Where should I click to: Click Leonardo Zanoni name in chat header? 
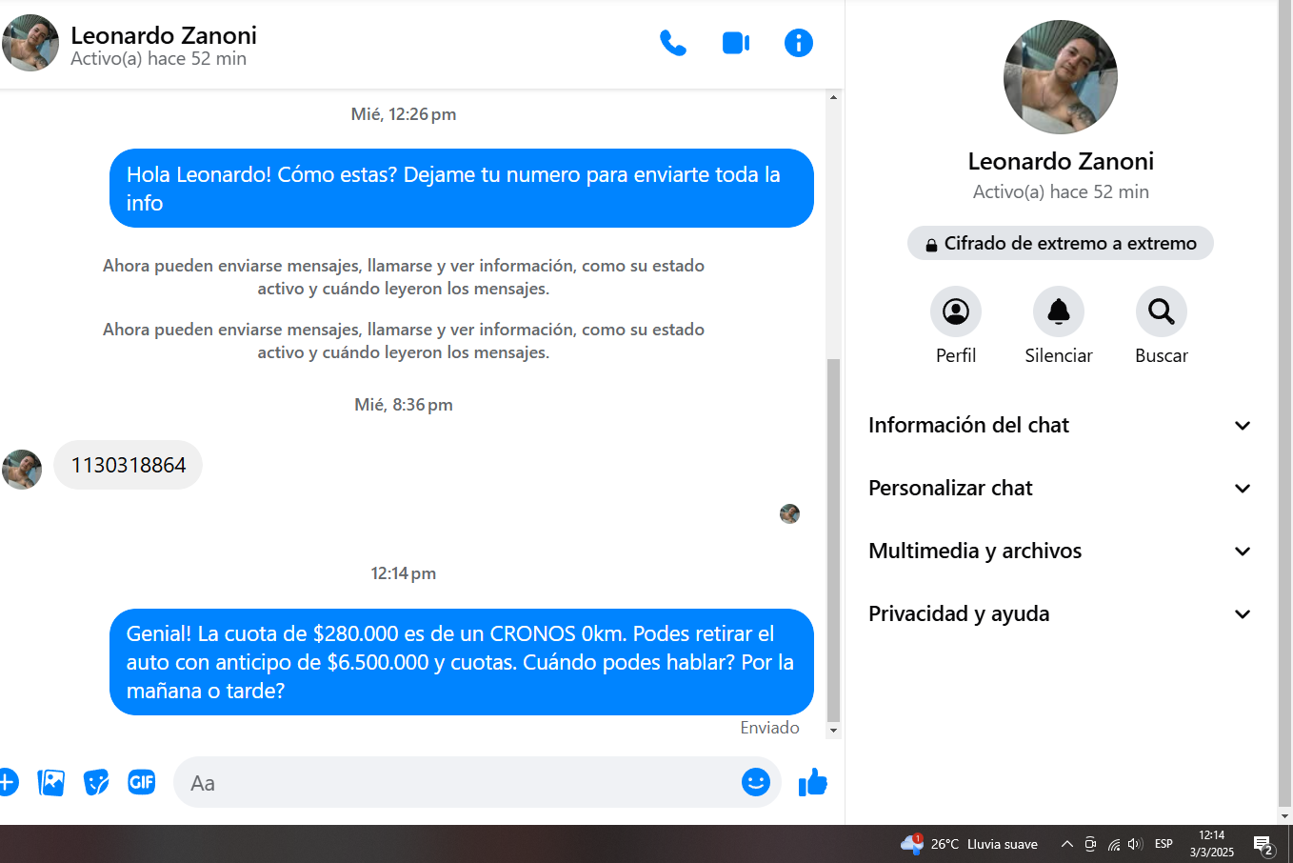tap(164, 35)
